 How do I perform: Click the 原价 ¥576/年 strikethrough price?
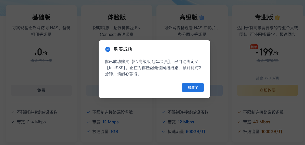point(268,61)
